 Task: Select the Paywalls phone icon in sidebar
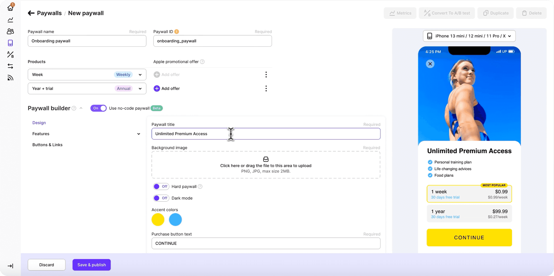(10, 43)
